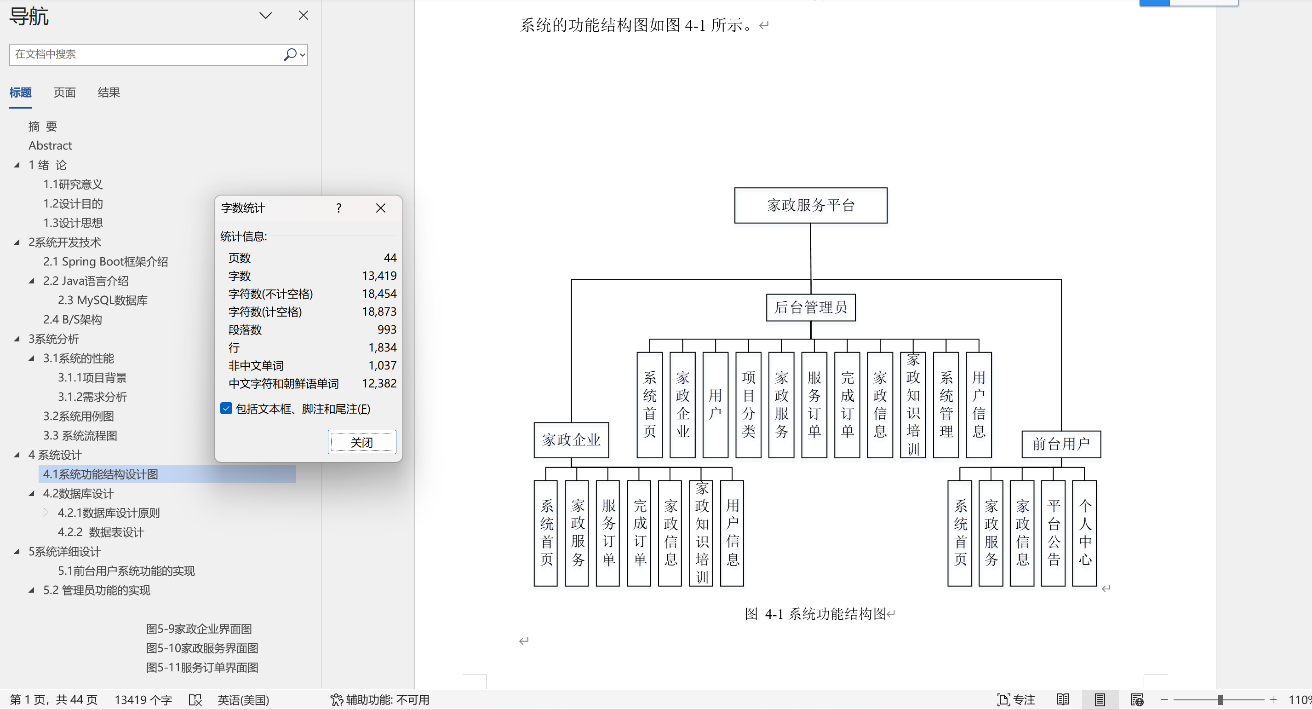1312x710 pixels.
Task: Click the 前台用户 box in the diagram
Action: coord(1061,444)
